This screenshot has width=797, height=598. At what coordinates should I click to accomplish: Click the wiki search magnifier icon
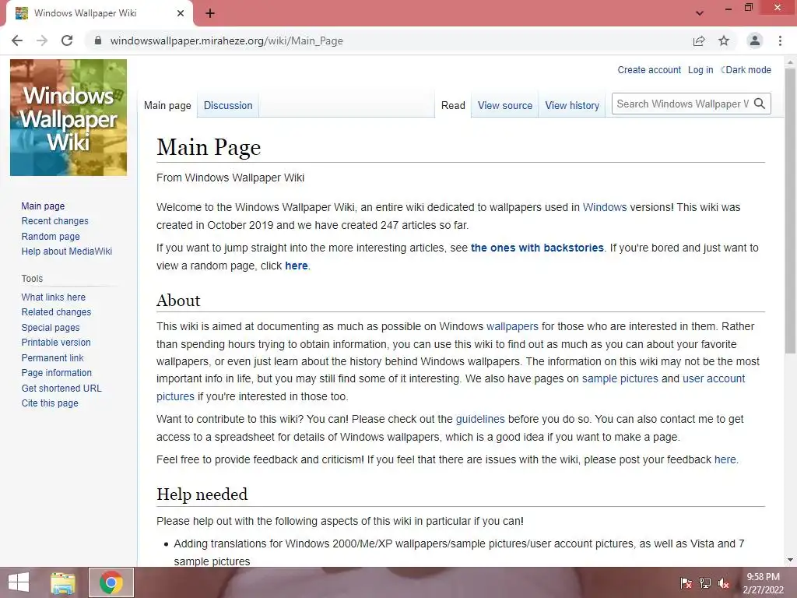[760, 104]
